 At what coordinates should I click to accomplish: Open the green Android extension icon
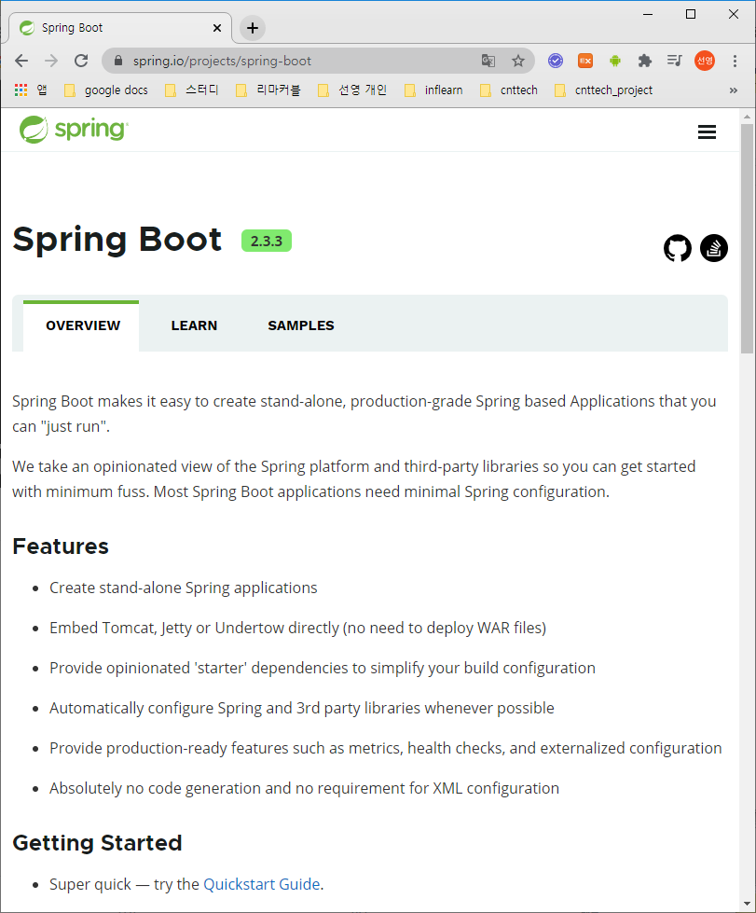click(x=615, y=61)
